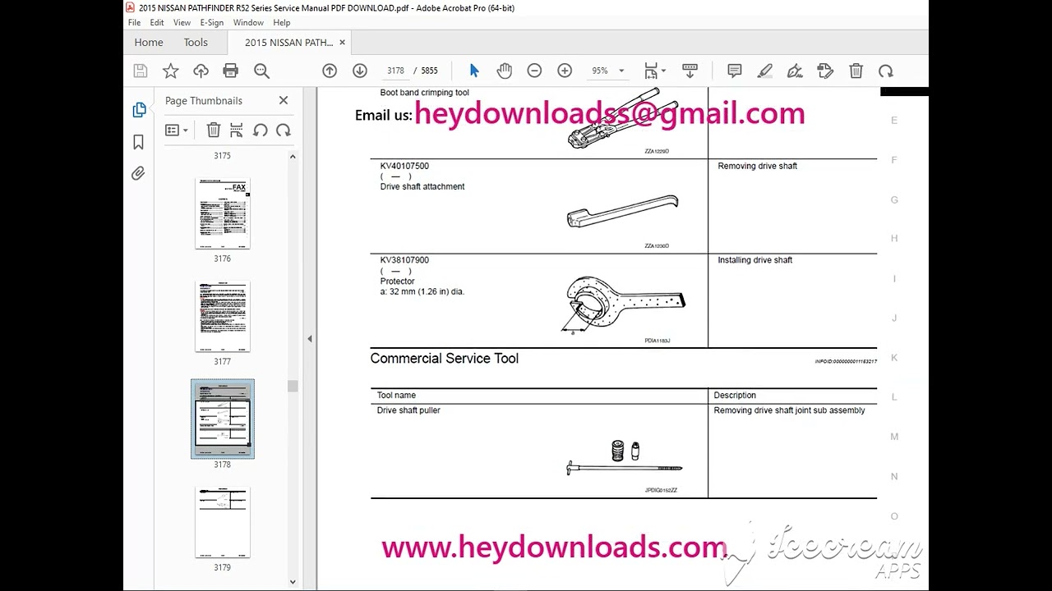The image size is (1052, 591).
Task: Click the thumbnails panel print pages icon
Action: [x=237, y=130]
